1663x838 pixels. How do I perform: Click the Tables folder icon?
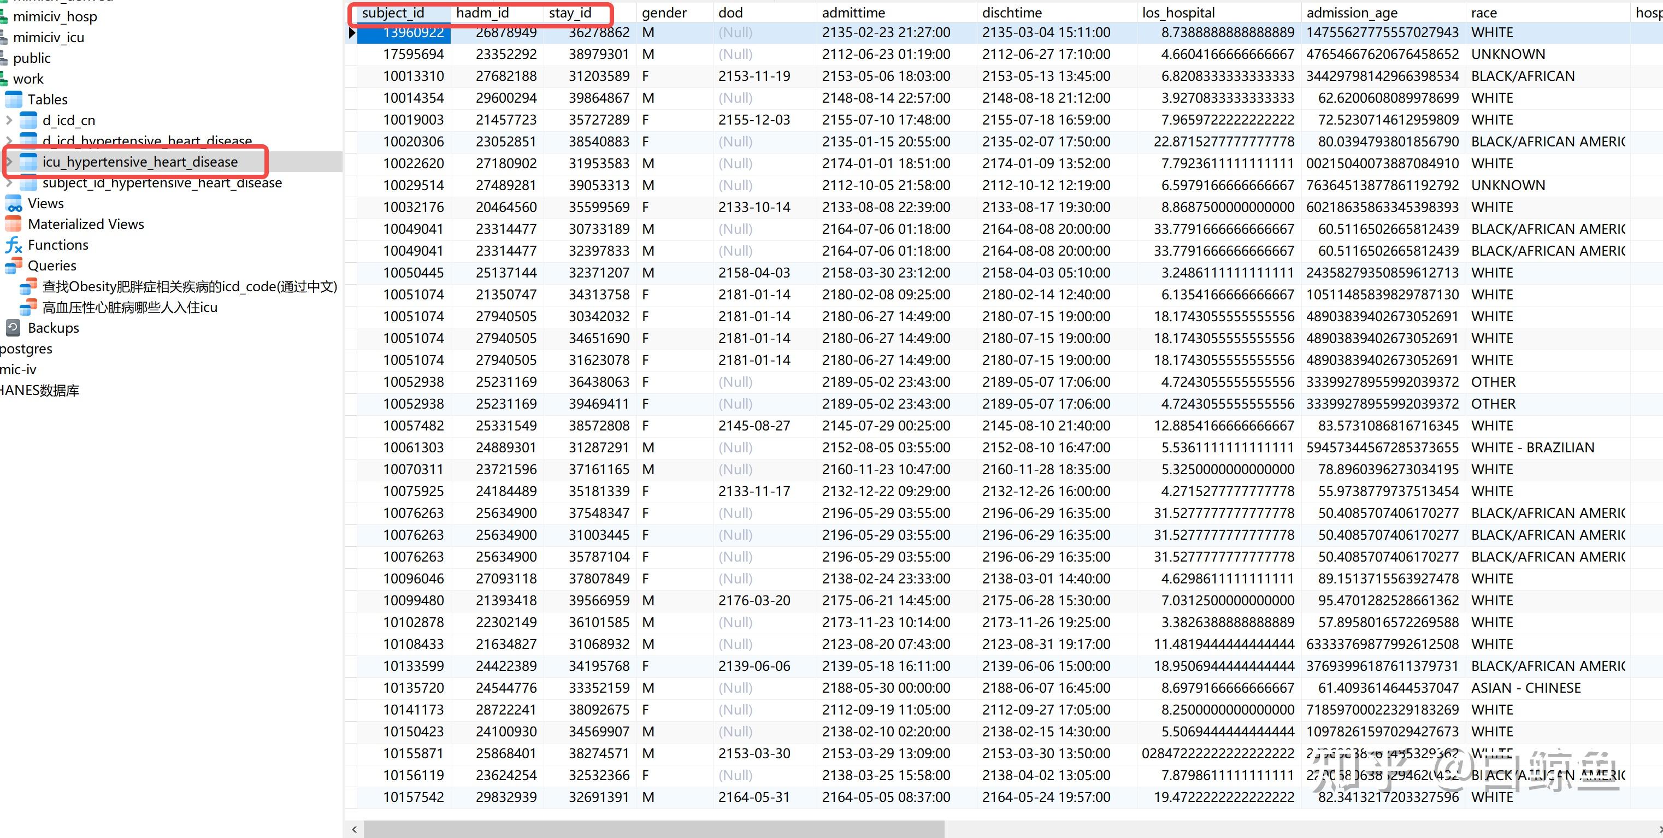pyautogui.click(x=14, y=99)
